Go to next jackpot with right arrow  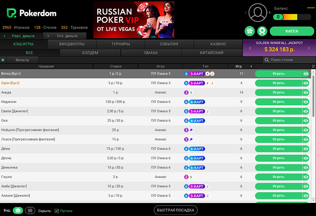309,48
